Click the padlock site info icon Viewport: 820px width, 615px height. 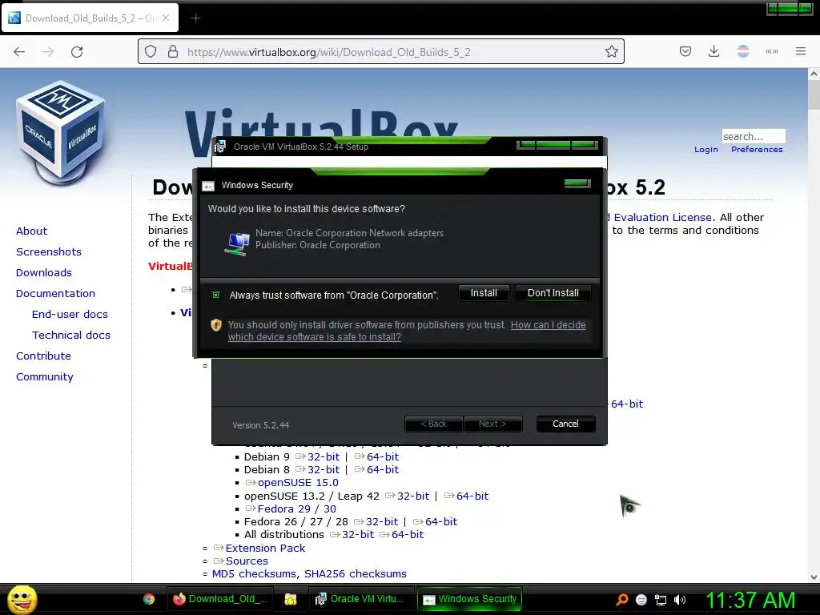[x=173, y=52]
